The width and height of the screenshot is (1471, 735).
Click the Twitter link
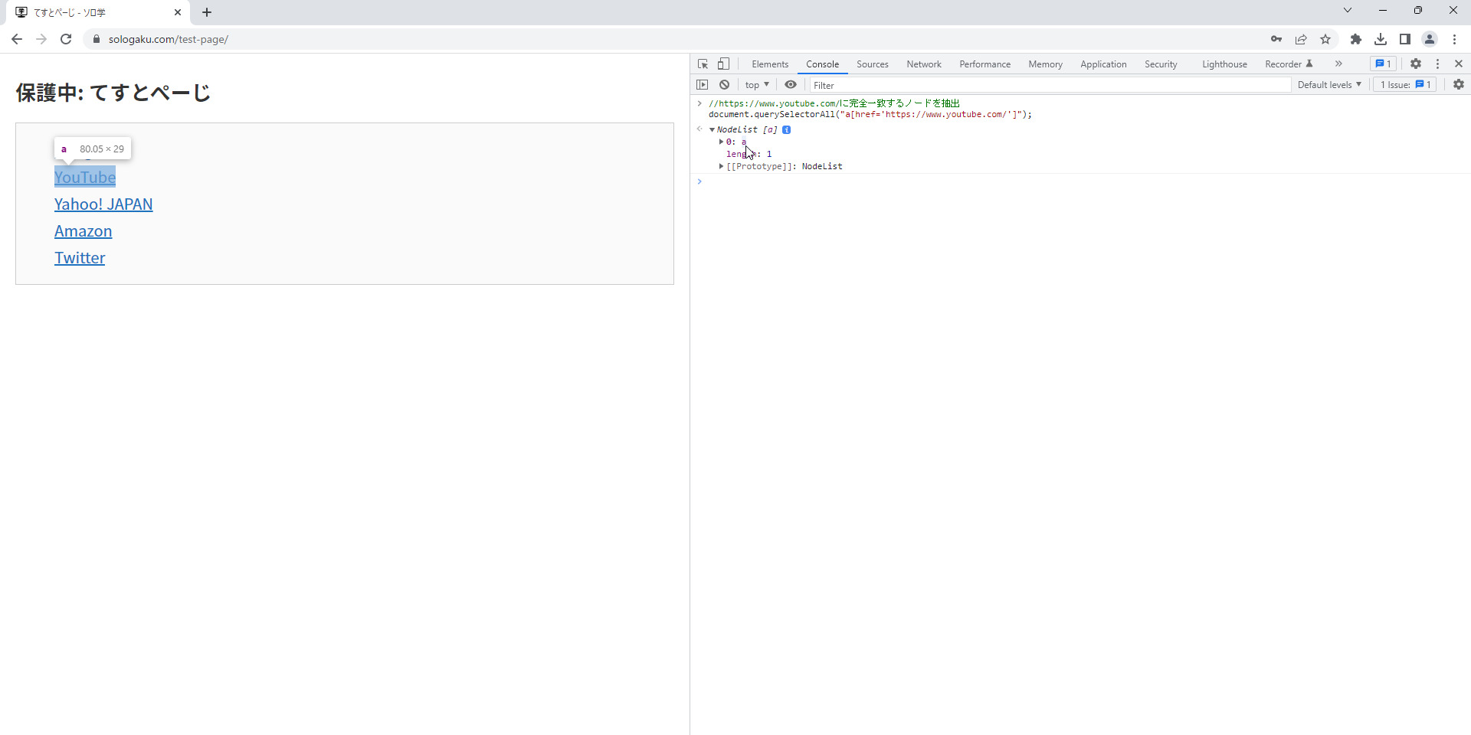point(80,258)
